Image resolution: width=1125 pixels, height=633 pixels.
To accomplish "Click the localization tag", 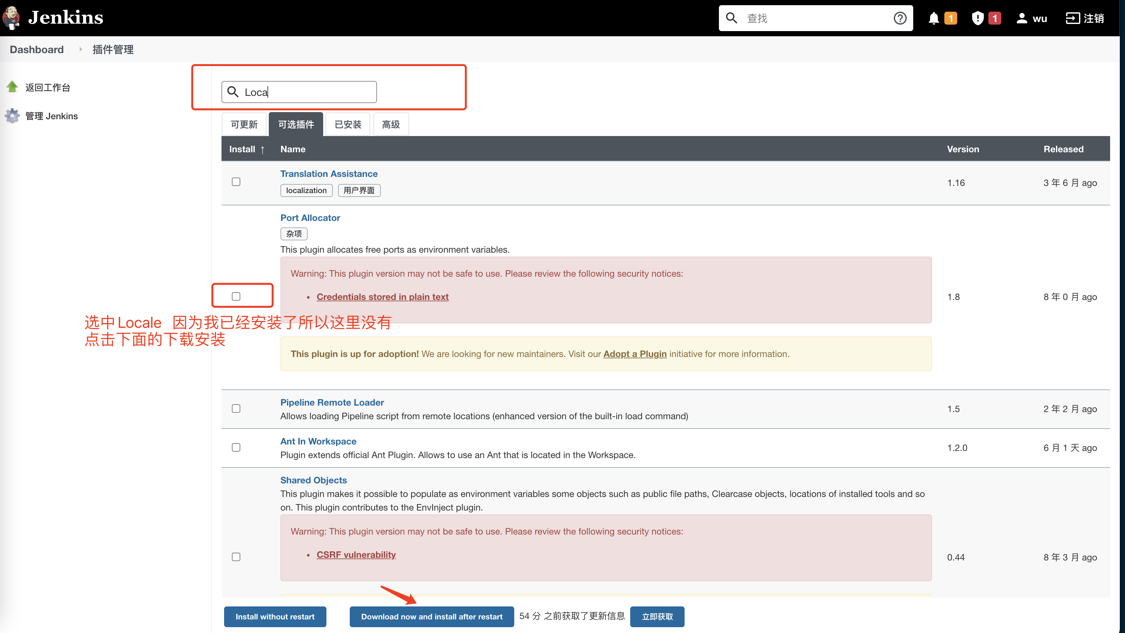I will (306, 190).
